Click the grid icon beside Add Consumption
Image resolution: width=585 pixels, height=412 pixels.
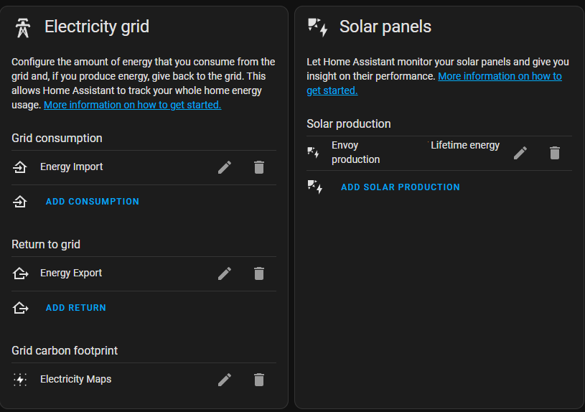(20, 202)
